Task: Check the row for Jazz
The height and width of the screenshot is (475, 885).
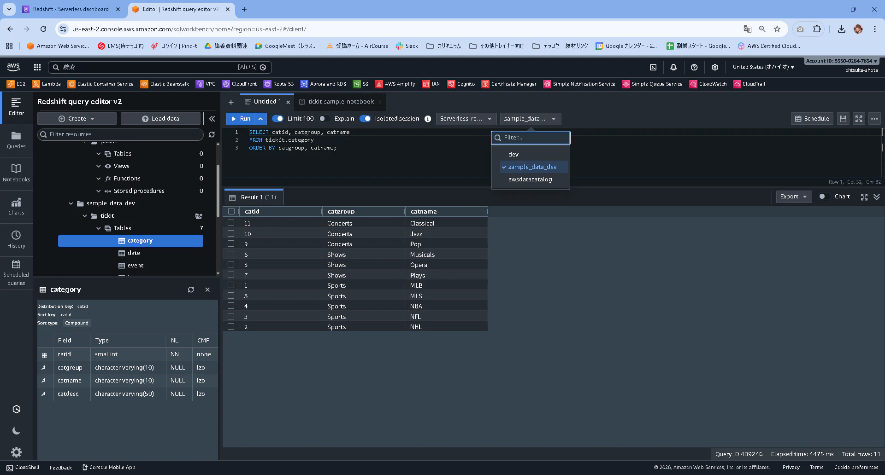Action: [x=231, y=233]
